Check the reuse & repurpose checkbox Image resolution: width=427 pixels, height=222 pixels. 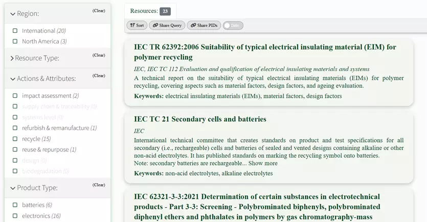(15, 149)
